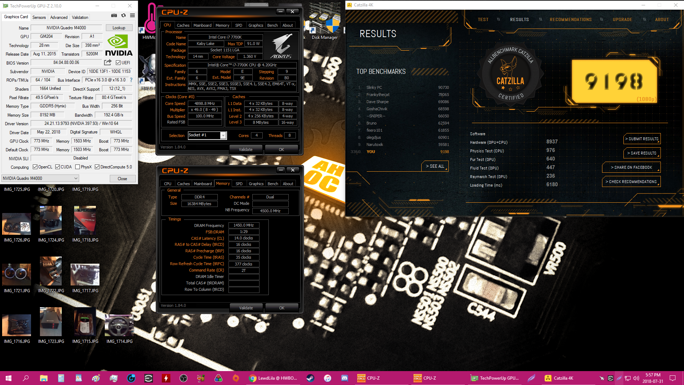Screen dimensions: 684x385
Task: Open the NVIDIA Quadro M4000 GPU dropdown
Action: tap(40, 178)
